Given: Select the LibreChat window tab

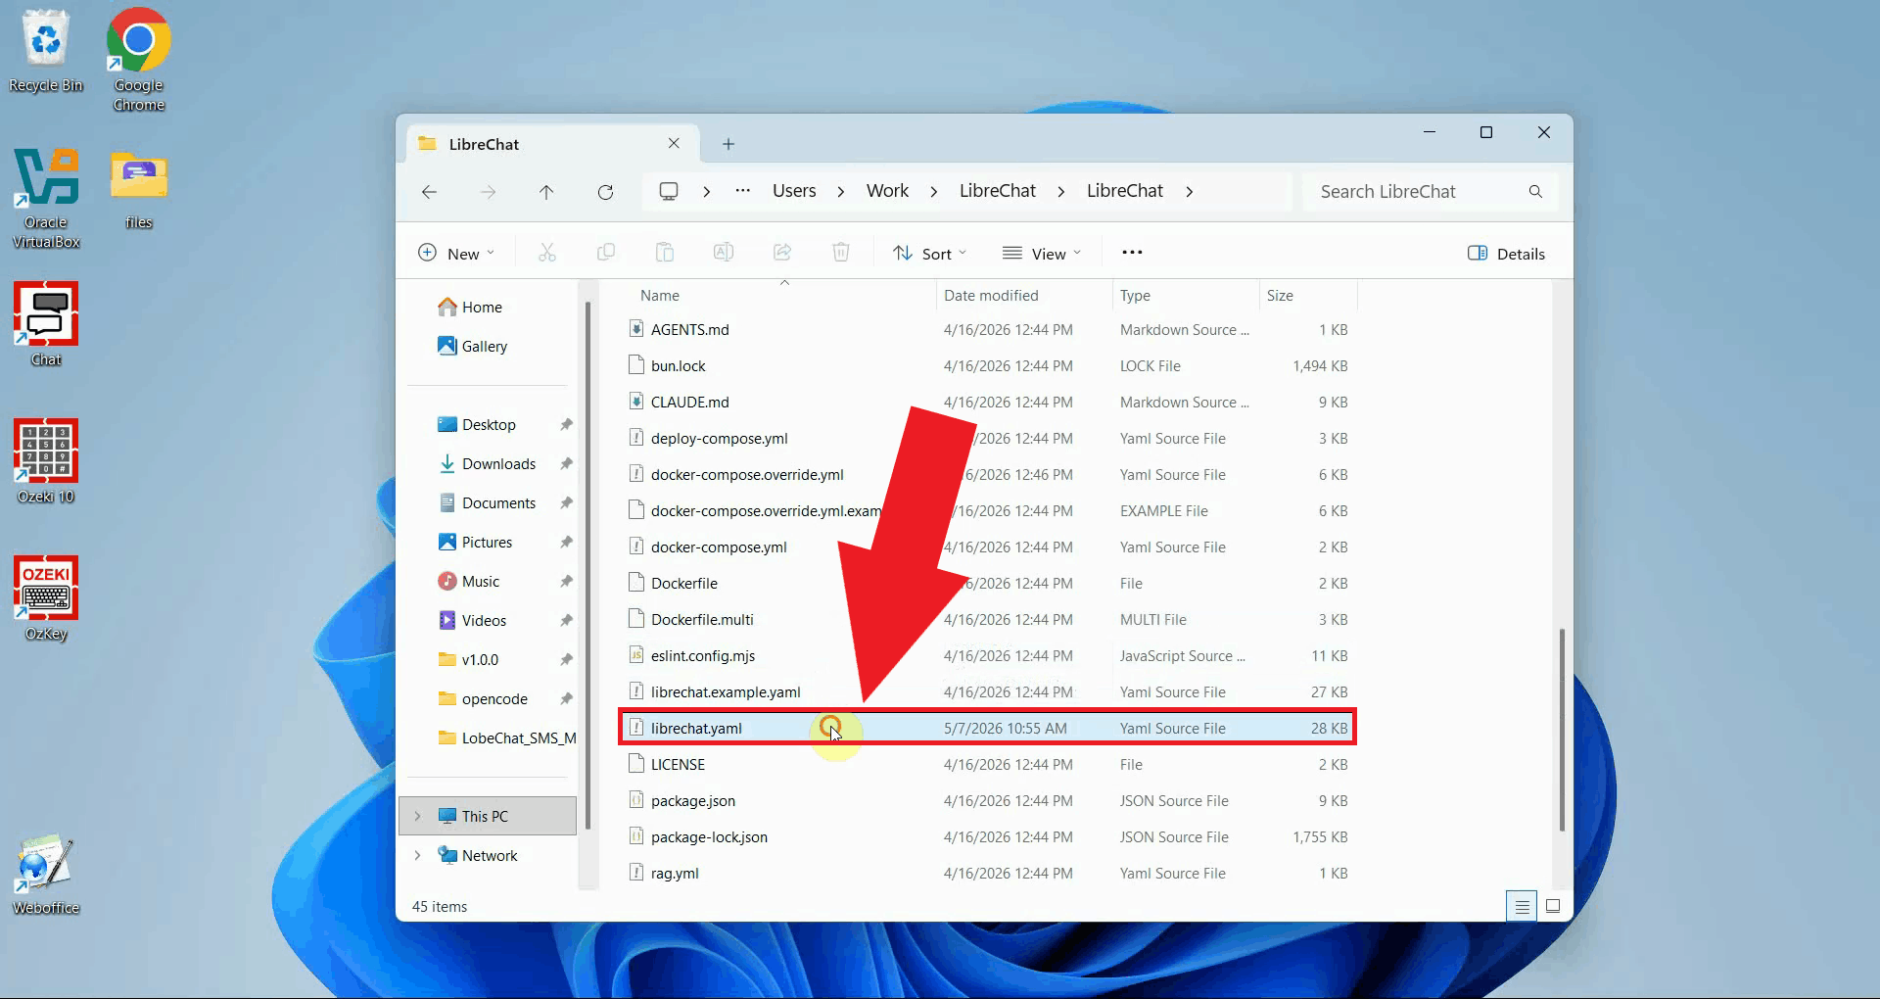Looking at the screenshot, I should pyautogui.click(x=552, y=144).
